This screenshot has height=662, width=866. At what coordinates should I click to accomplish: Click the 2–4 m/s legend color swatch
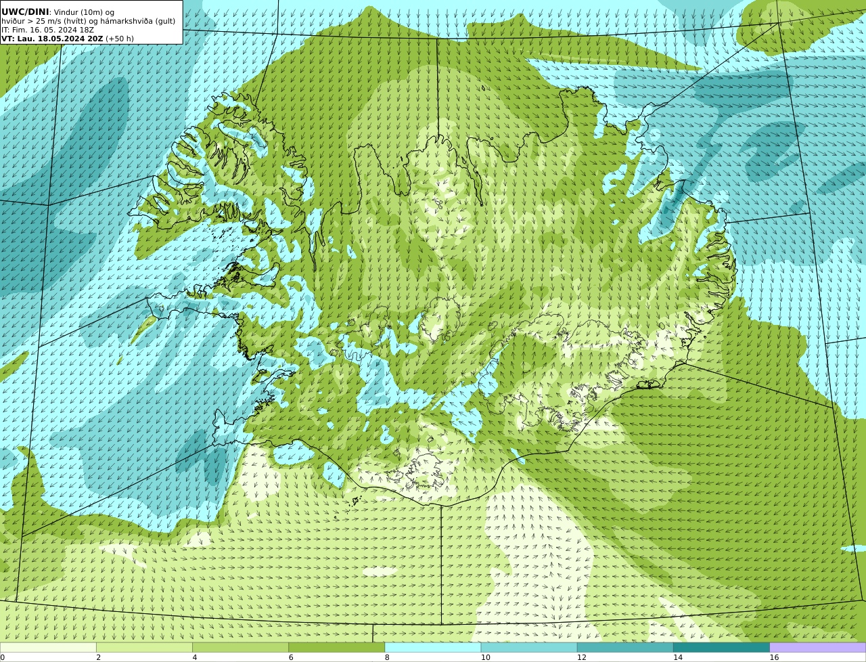click(x=144, y=647)
